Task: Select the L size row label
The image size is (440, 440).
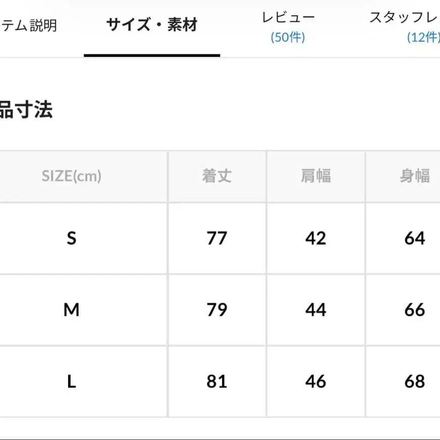Action: click(72, 381)
